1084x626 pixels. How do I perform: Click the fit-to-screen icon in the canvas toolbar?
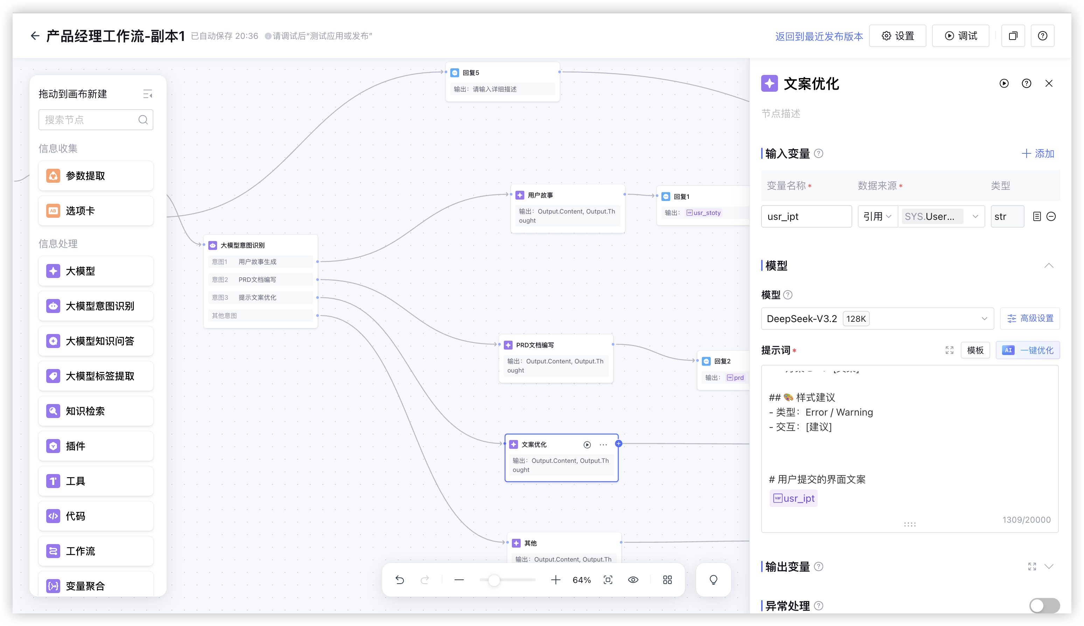tap(607, 579)
